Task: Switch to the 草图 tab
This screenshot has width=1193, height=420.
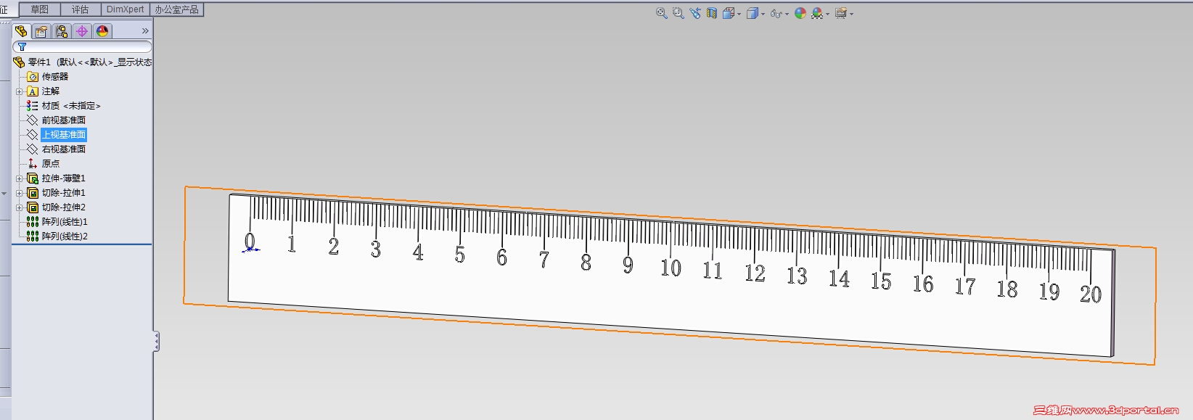Action: tap(39, 9)
